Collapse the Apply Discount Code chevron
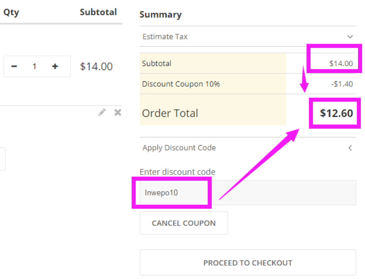Screen dimensions: 365x279 point(350,148)
